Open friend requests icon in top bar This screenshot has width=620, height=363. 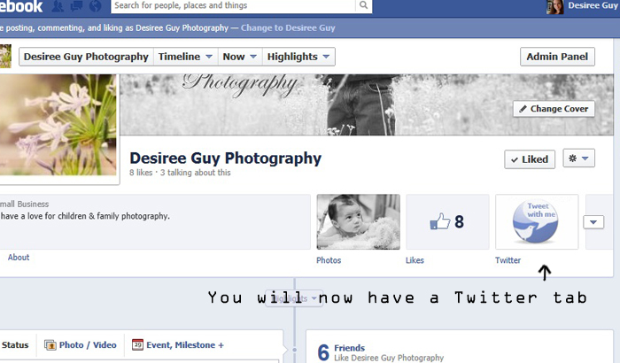[x=58, y=6]
